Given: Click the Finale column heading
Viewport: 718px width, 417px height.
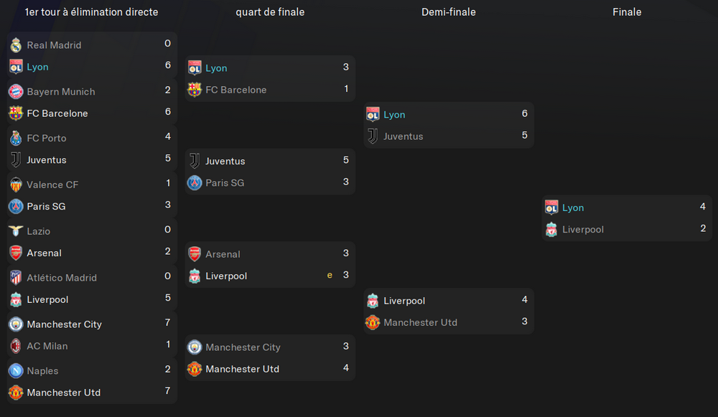Looking at the screenshot, I should 627,12.
